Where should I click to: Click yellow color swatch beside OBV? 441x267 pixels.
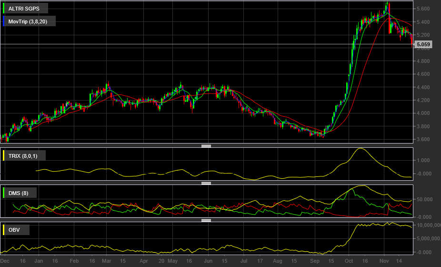[4, 230]
